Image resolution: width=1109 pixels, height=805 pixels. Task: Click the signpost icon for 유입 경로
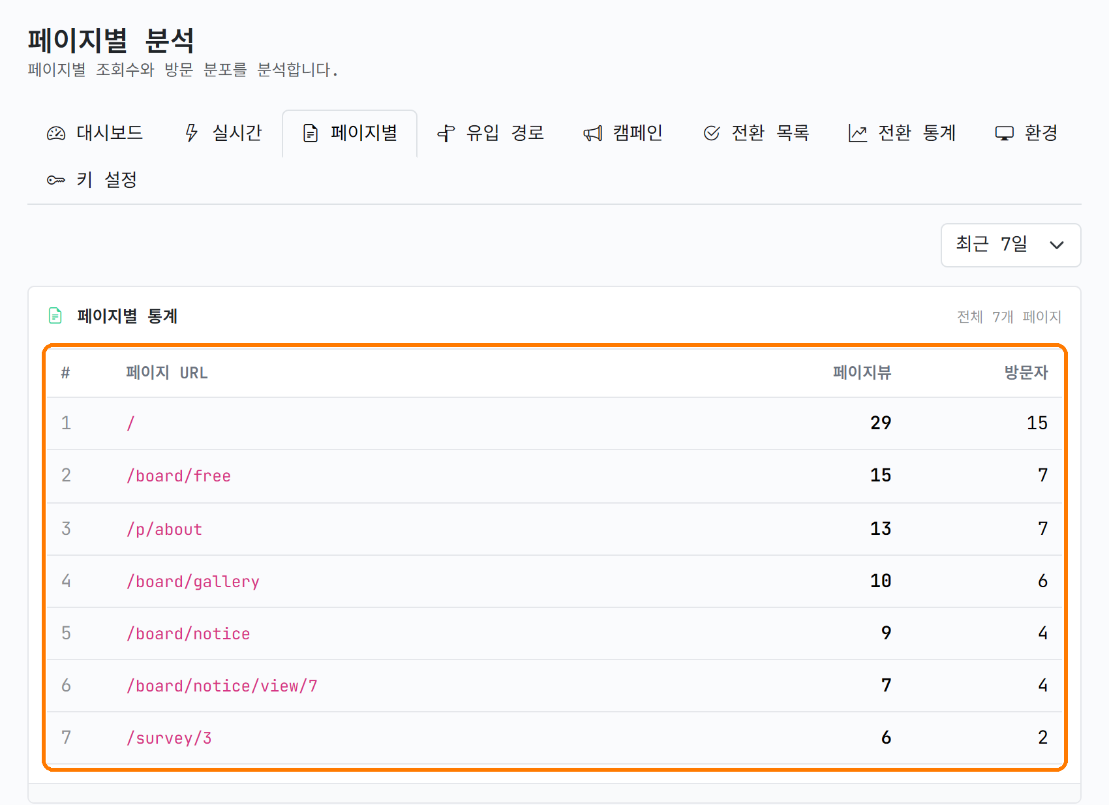tap(446, 134)
